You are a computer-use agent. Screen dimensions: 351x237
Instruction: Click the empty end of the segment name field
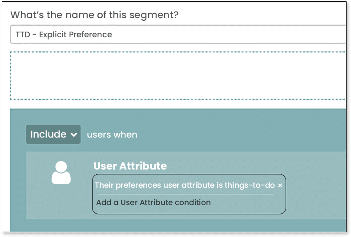(267, 35)
